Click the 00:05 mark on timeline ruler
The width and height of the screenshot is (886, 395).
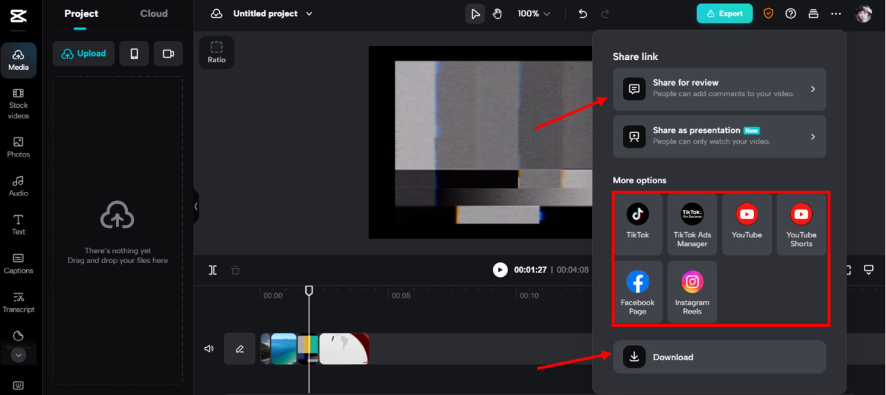pos(401,295)
